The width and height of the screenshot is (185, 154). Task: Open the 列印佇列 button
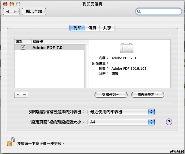pyautogui.click(x=111, y=95)
